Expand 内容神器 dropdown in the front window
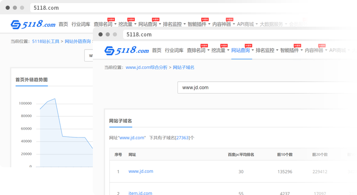The width and height of the screenshot is (357, 195). click(x=316, y=50)
